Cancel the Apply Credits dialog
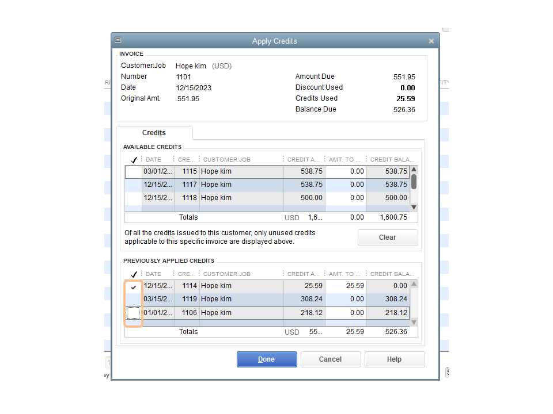 pos(331,359)
